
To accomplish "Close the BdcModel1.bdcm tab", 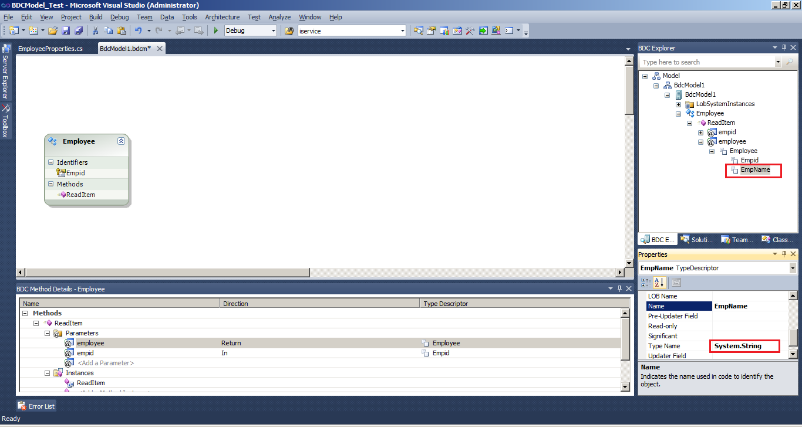I will point(159,49).
